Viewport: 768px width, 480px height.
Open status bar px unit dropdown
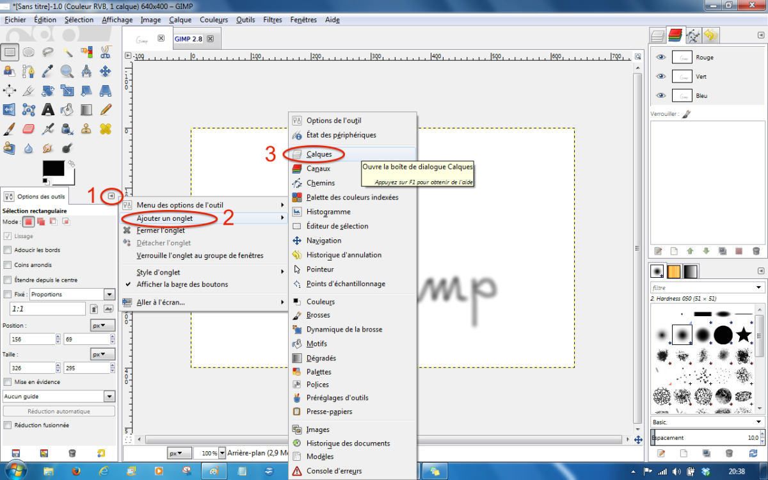point(179,453)
